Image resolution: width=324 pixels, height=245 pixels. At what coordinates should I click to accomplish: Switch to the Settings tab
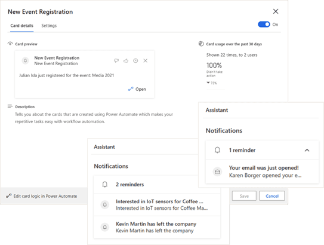(x=49, y=26)
